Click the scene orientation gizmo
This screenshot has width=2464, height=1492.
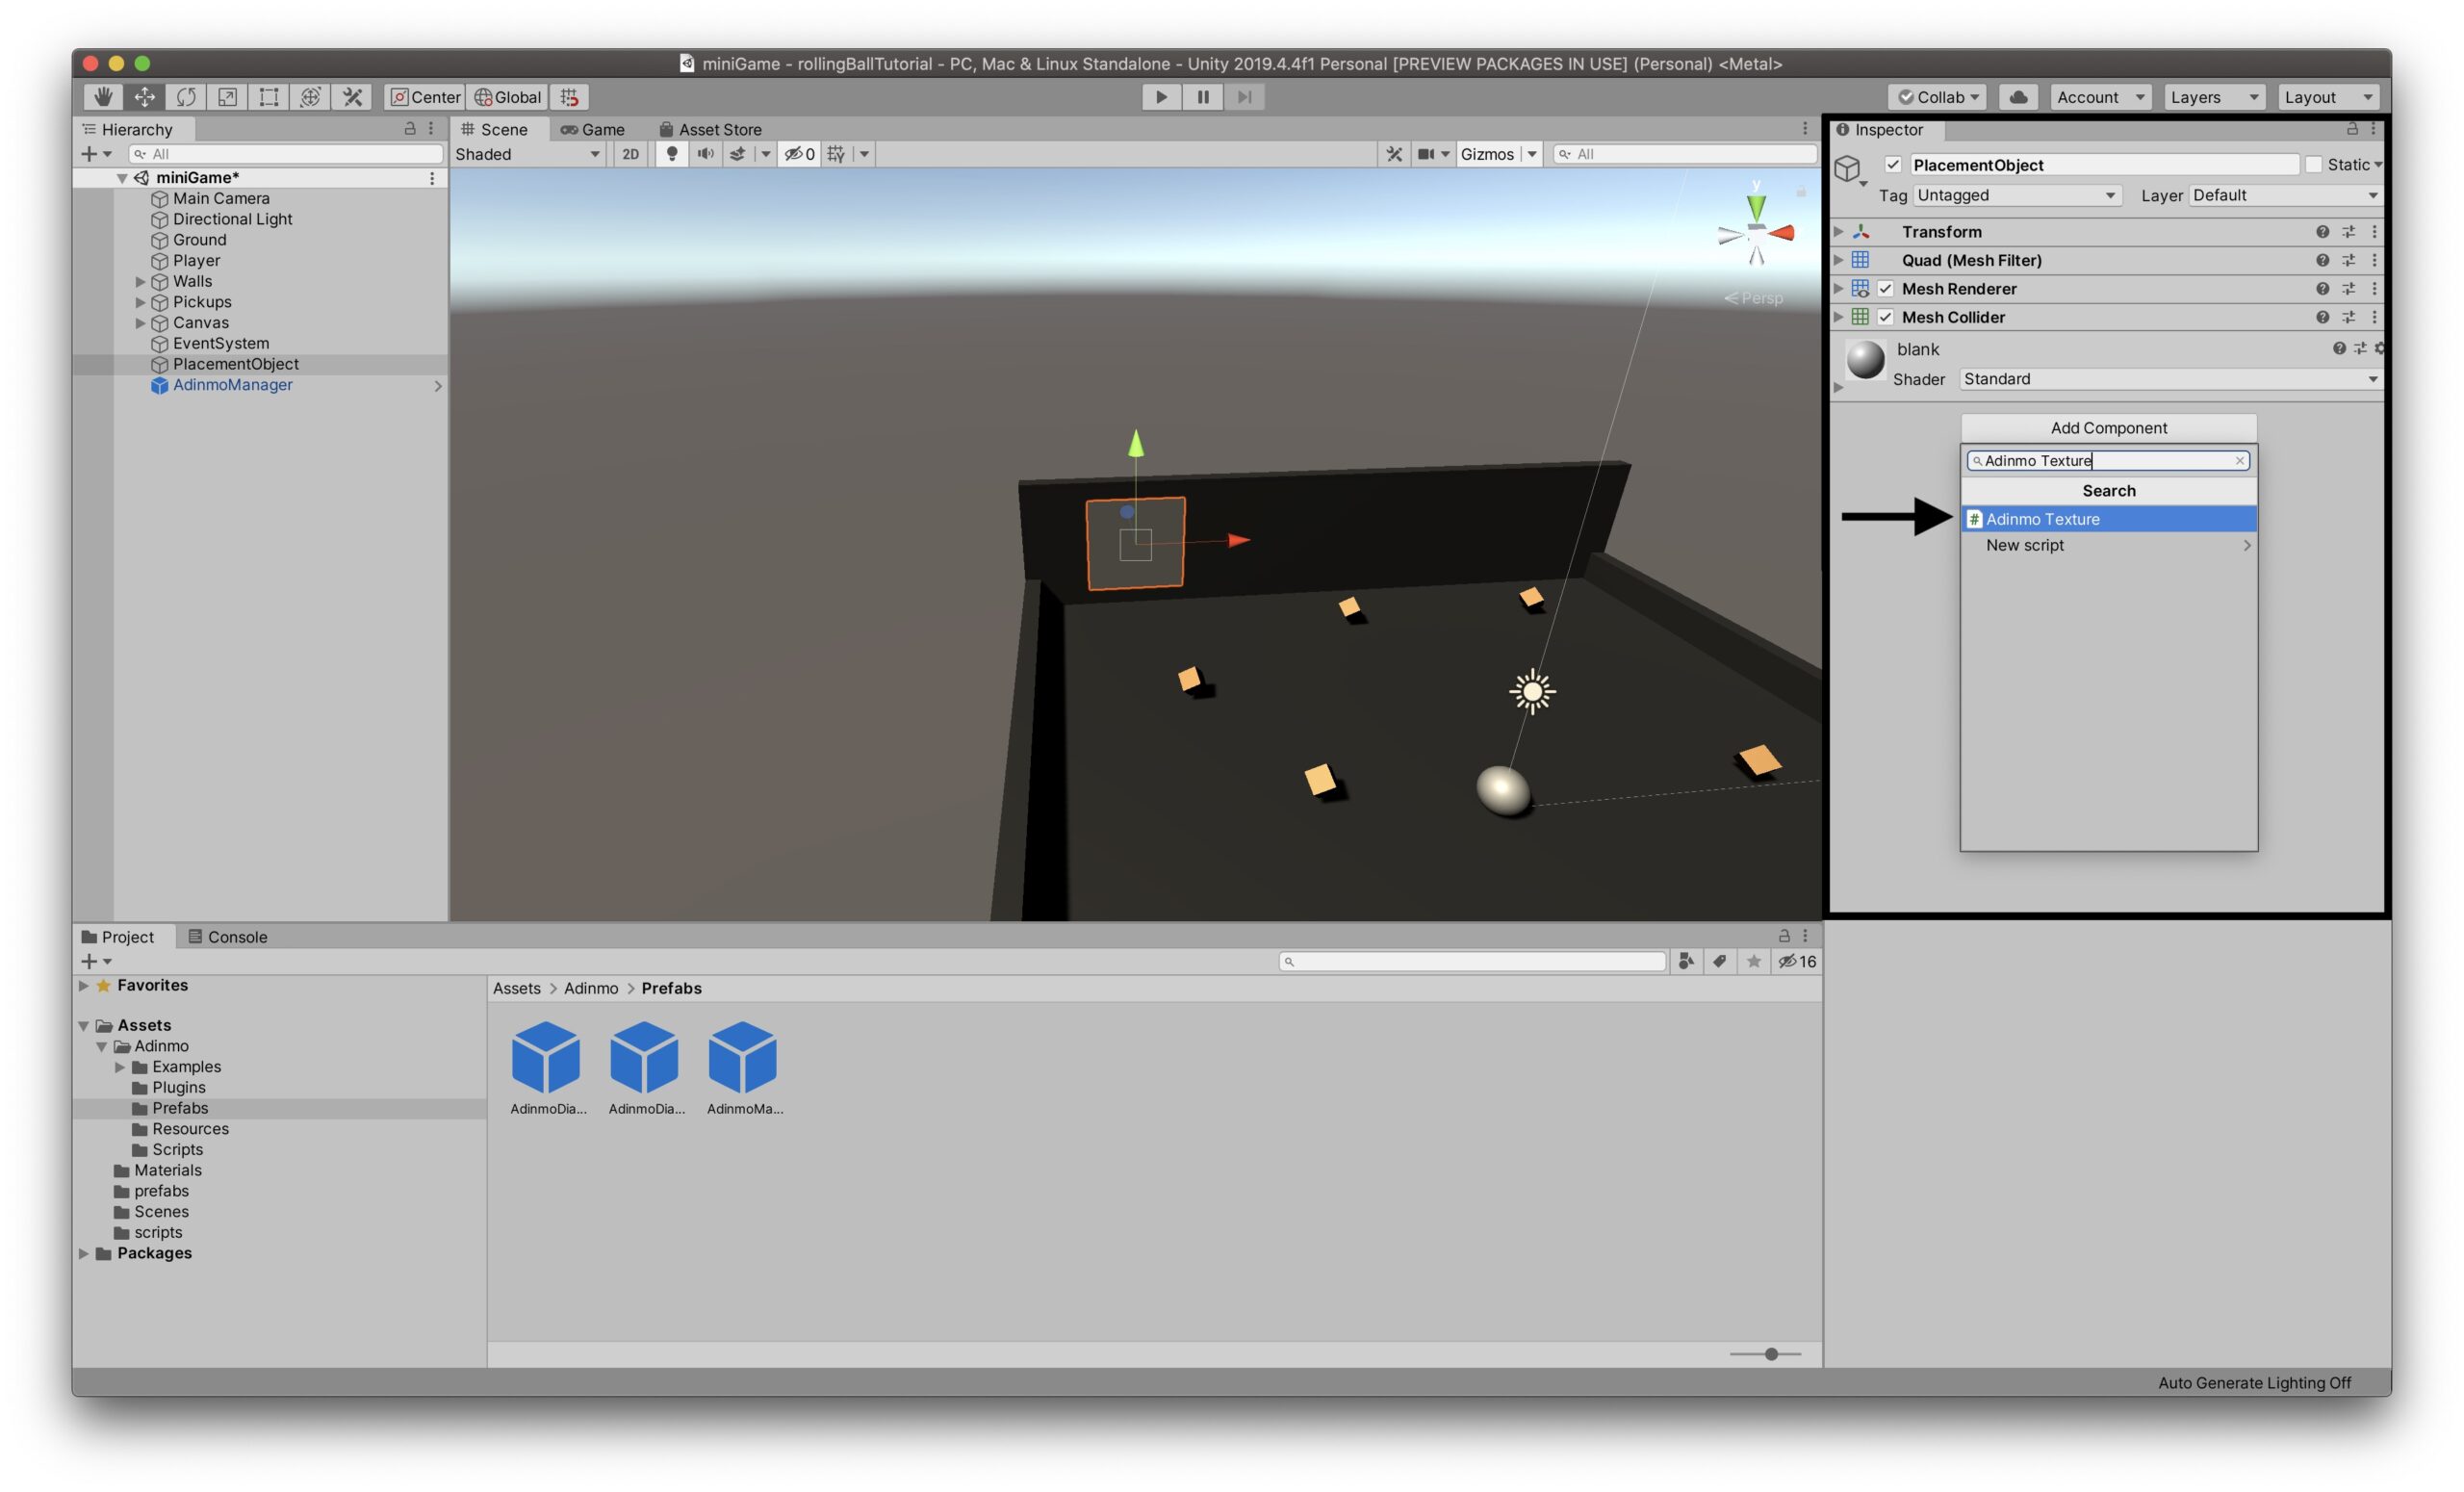[x=1755, y=234]
